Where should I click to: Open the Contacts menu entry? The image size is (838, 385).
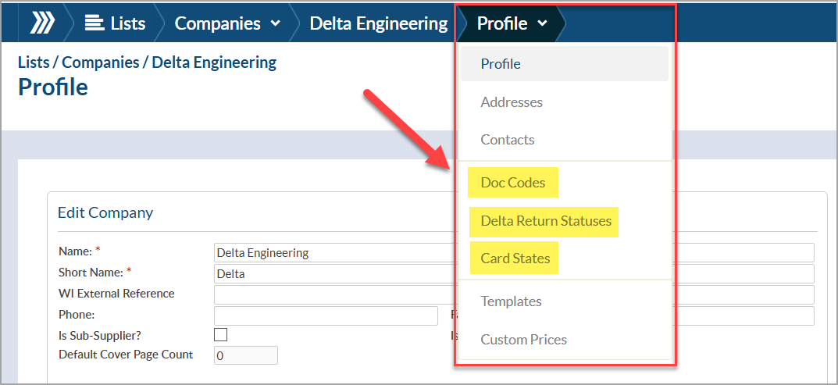tap(507, 140)
